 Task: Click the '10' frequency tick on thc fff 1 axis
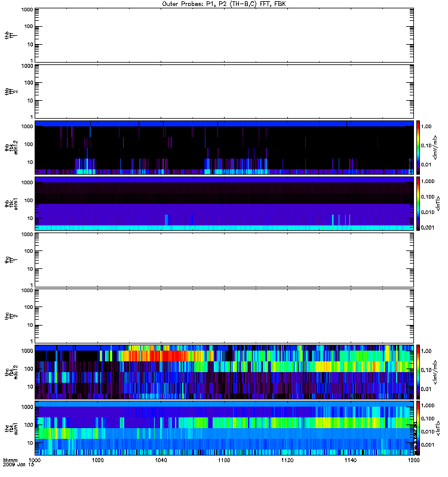[30, 270]
